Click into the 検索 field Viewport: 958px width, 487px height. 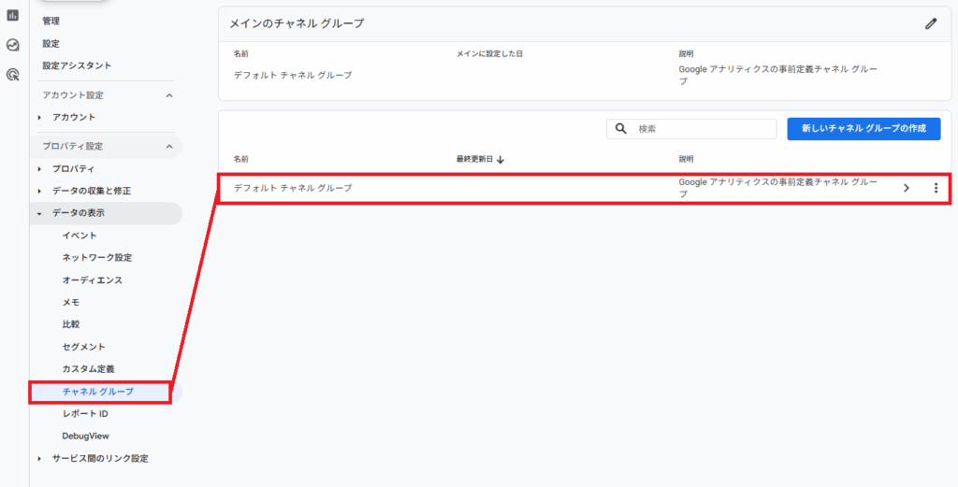pyautogui.click(x=691, y=129)
